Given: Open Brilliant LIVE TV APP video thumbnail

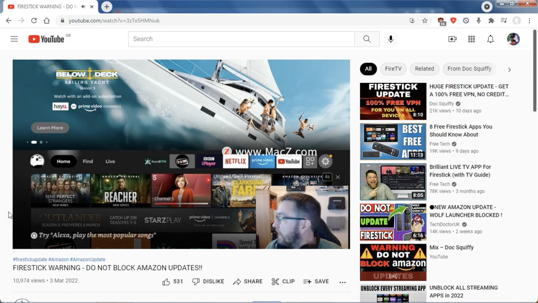Looking at the screenshot, I should [393, 182].
